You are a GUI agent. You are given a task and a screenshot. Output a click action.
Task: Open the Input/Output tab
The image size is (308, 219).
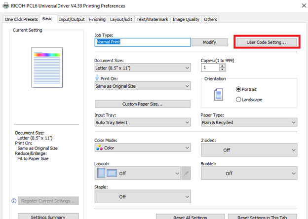pos(72,19)
